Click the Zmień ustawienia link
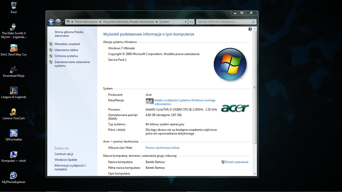Viewport: 342px width, 192px height. pos(237,162)
